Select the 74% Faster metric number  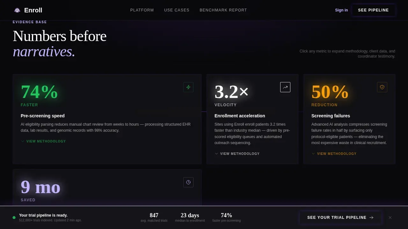click(39, 92)
